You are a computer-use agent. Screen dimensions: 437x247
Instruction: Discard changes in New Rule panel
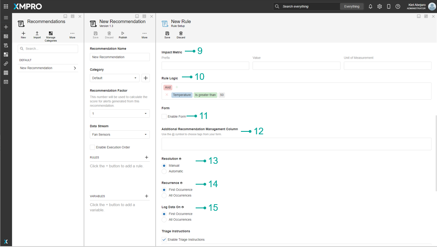(x=181, y=35)
